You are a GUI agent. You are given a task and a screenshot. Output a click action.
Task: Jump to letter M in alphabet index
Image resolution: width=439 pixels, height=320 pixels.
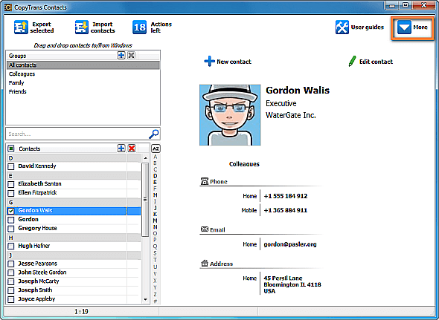point(156,221)
